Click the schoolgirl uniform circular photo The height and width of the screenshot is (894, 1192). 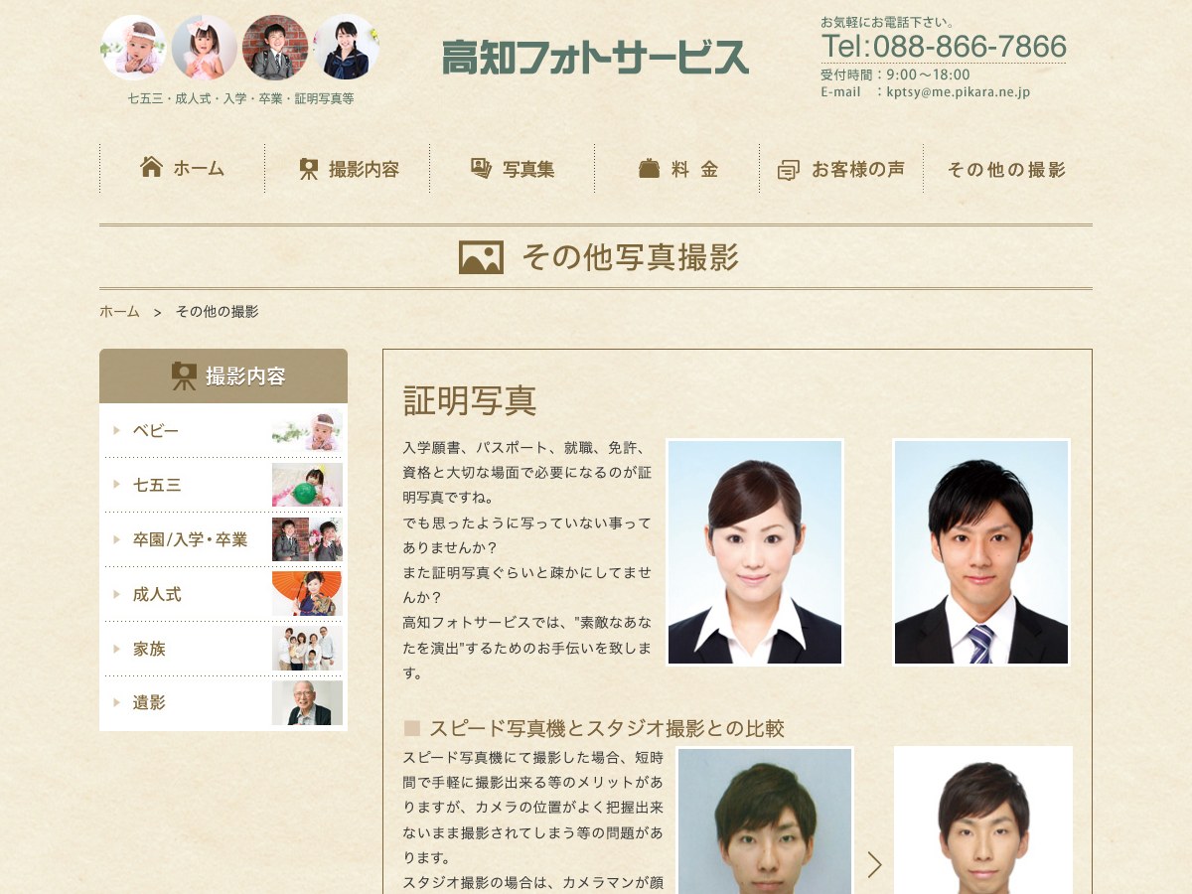[x=347, y=48]
